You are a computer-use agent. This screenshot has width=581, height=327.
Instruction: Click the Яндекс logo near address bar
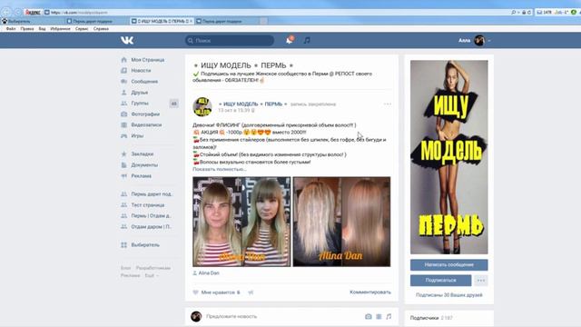click(33, 12)
